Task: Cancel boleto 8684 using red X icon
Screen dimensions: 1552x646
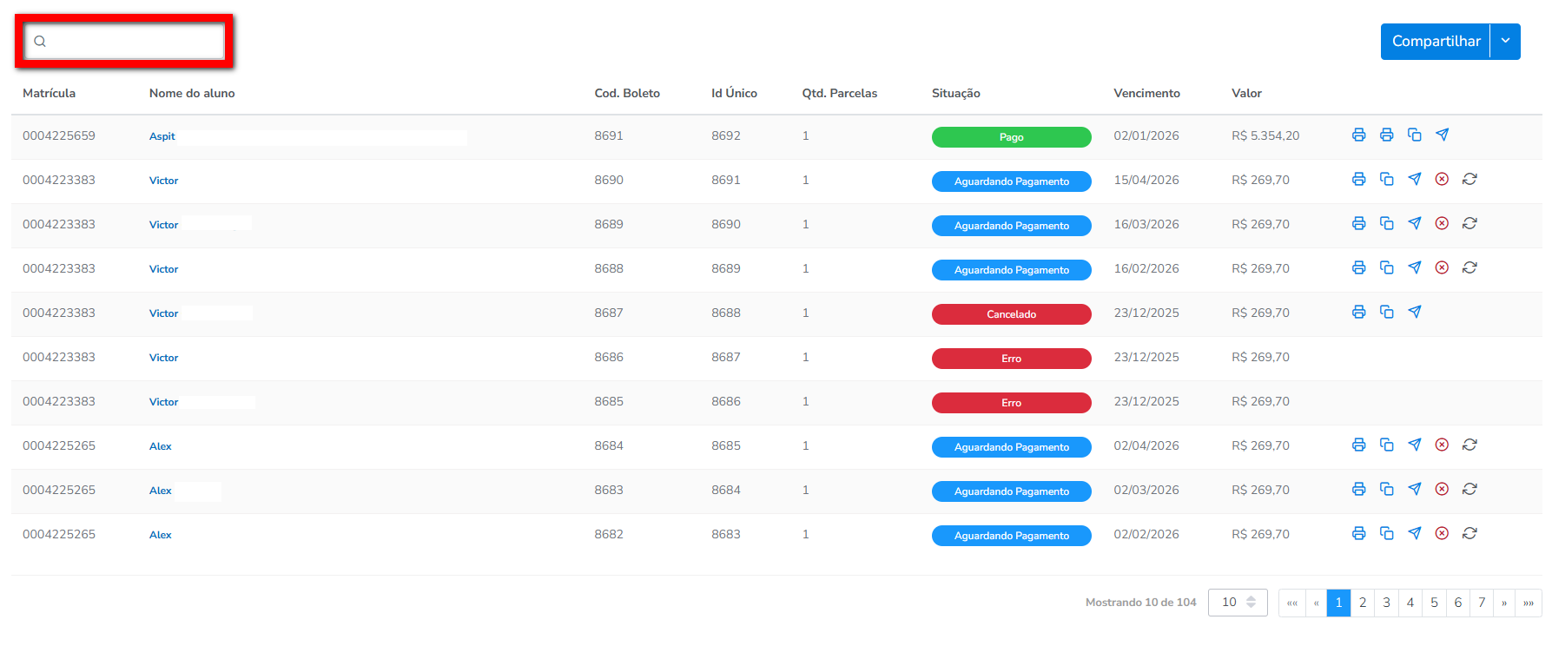Action: [1442, 445]
